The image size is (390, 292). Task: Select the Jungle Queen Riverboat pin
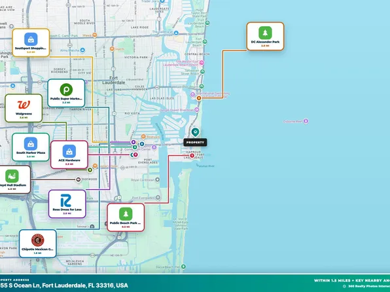[197, 109]
